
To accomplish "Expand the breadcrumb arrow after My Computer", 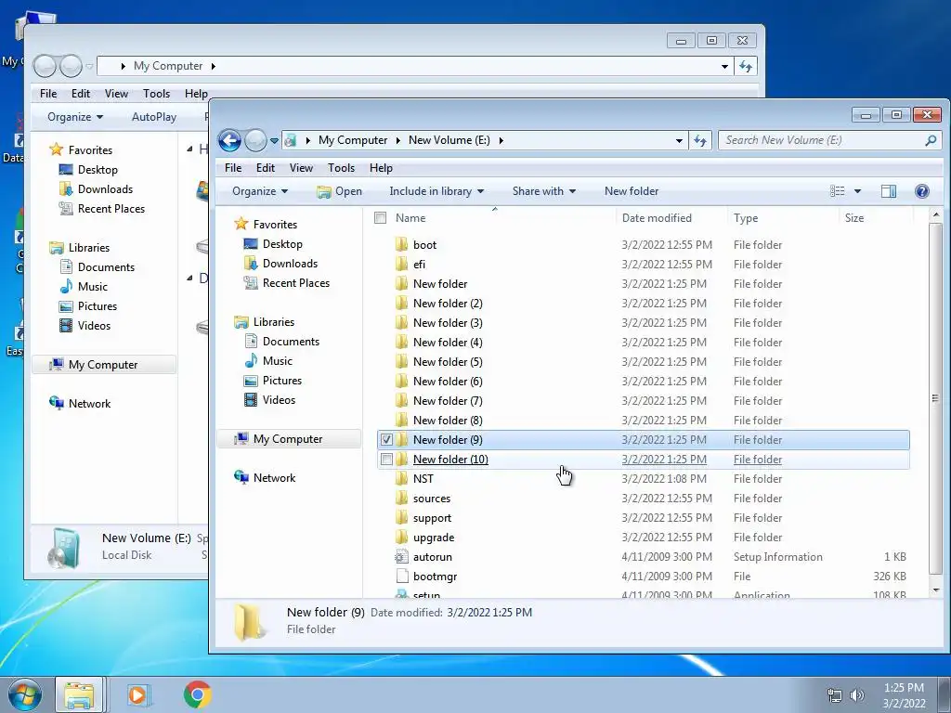I will coord(397,141).
